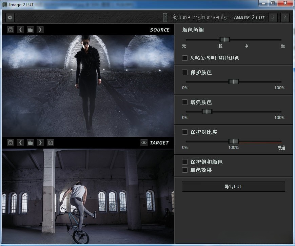Click the 导出 LUT button

233,186
